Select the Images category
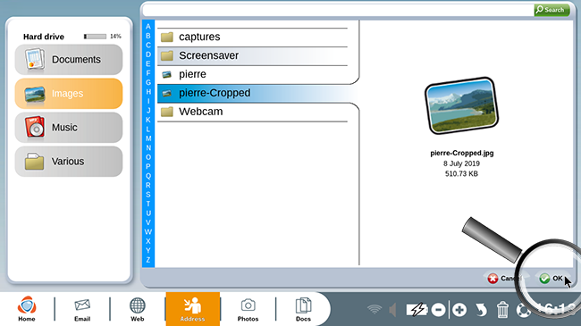The width and height of the screenshot is (581, 326). click(x=69, y=94)
